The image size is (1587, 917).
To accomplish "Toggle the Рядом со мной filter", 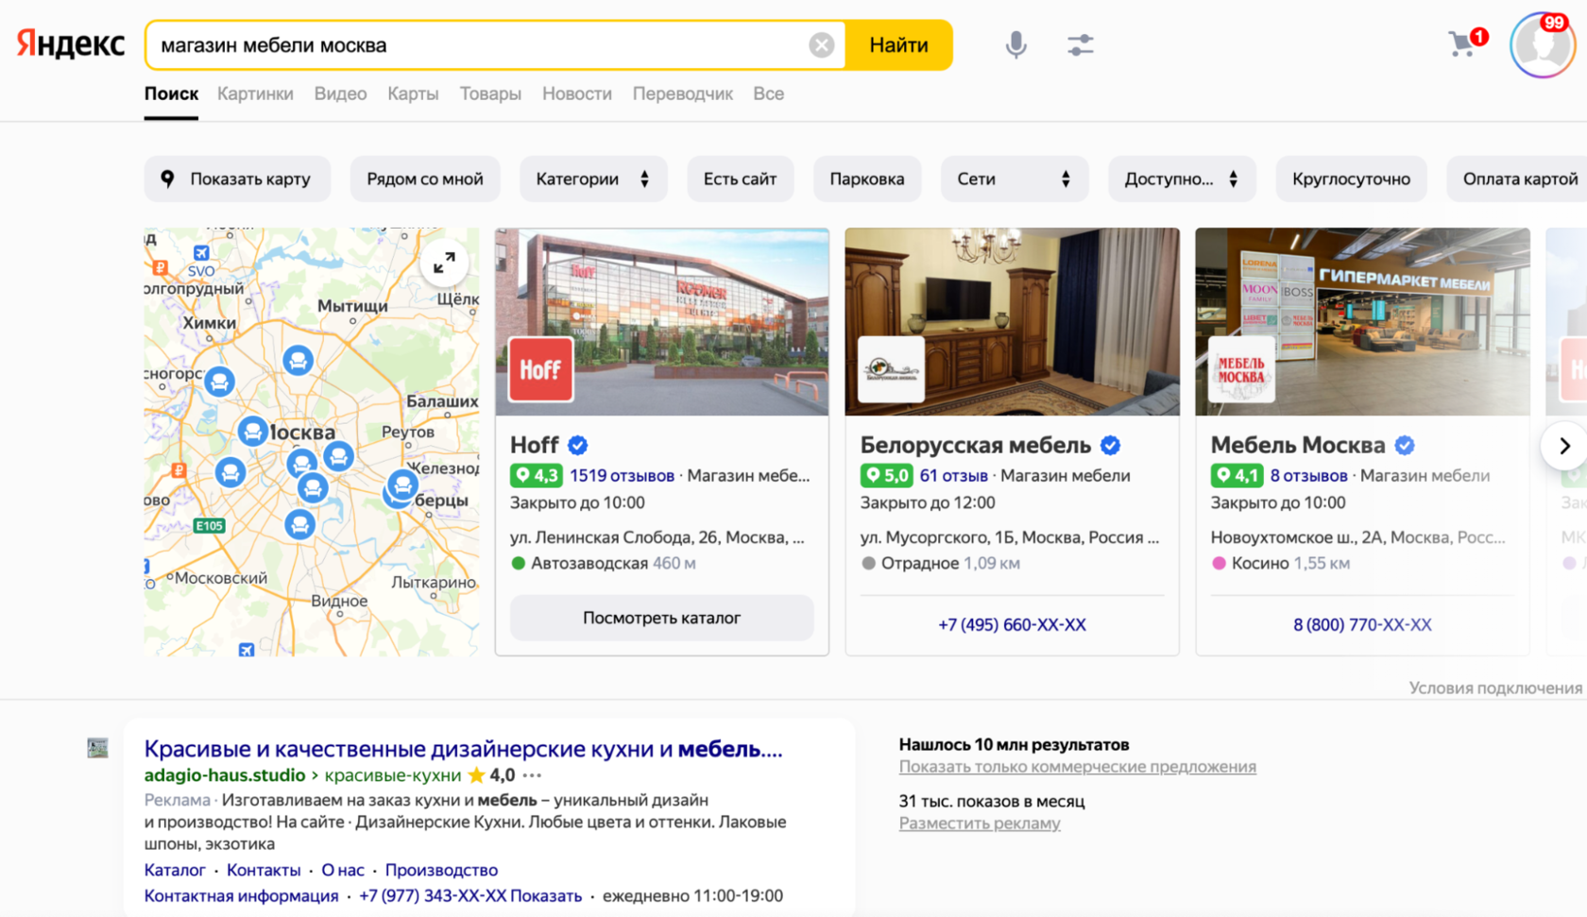I will click(x=425, y=178).
